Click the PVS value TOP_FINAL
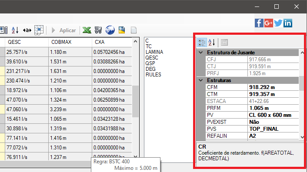 point(273,129)
